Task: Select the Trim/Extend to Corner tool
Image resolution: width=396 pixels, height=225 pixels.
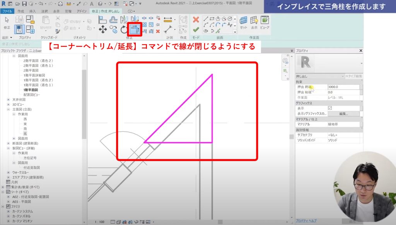Action: pos(135,29)
